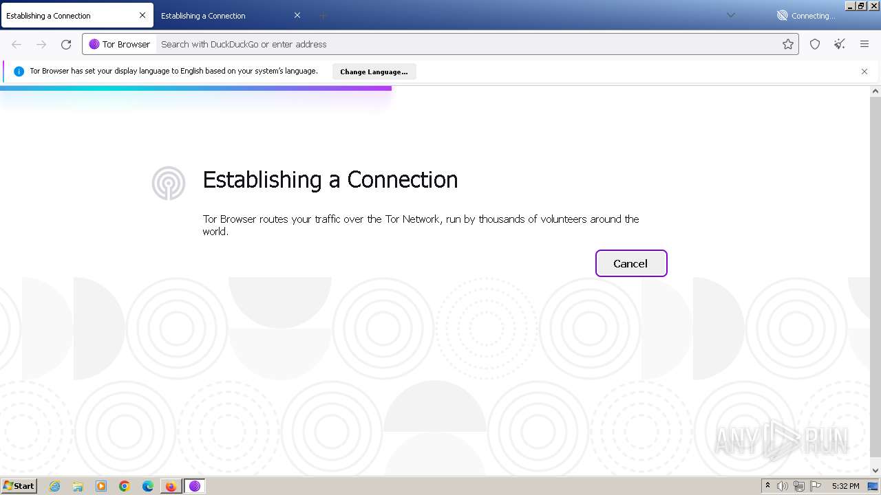This screenshot has height=495, width=881.
Task: Open Firefox from the taskbar
Action: point(171,486)
